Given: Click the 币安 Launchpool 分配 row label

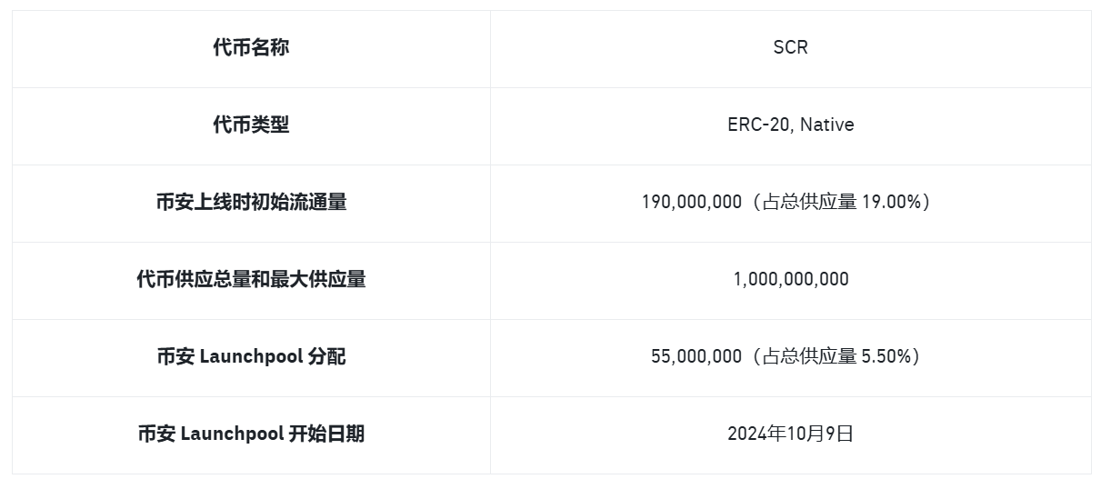Looking at the screenshot, I should pyautogui.click(x=251, y=357).
